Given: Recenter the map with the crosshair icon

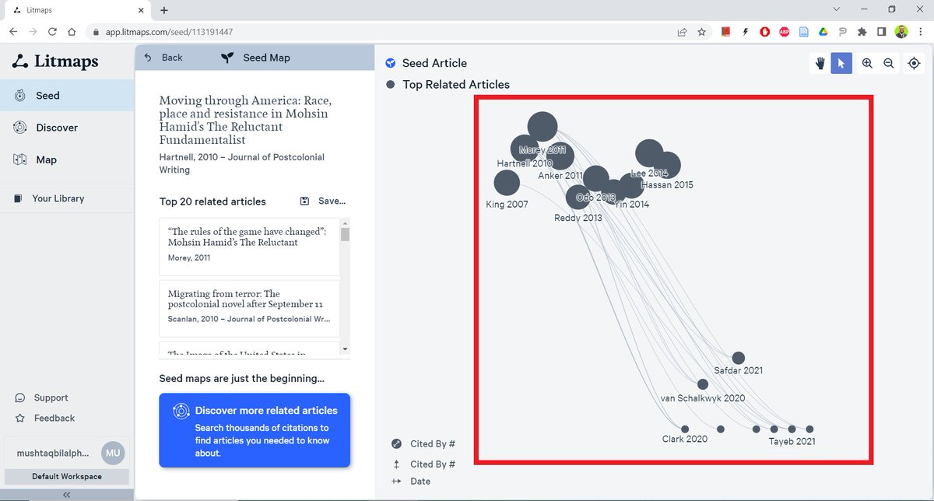Looking at the screenshot, I should (x=914, y=63).
